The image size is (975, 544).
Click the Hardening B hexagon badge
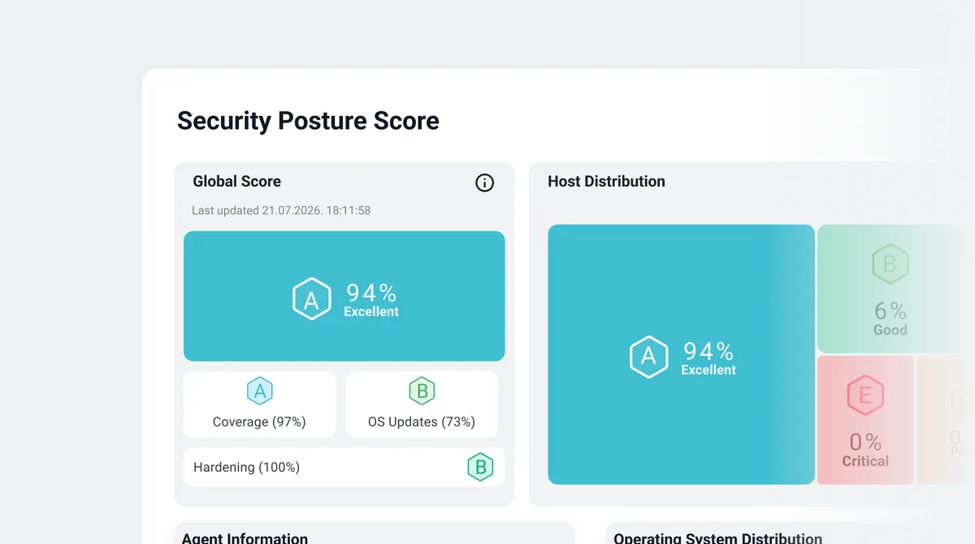tap(480, 467)
